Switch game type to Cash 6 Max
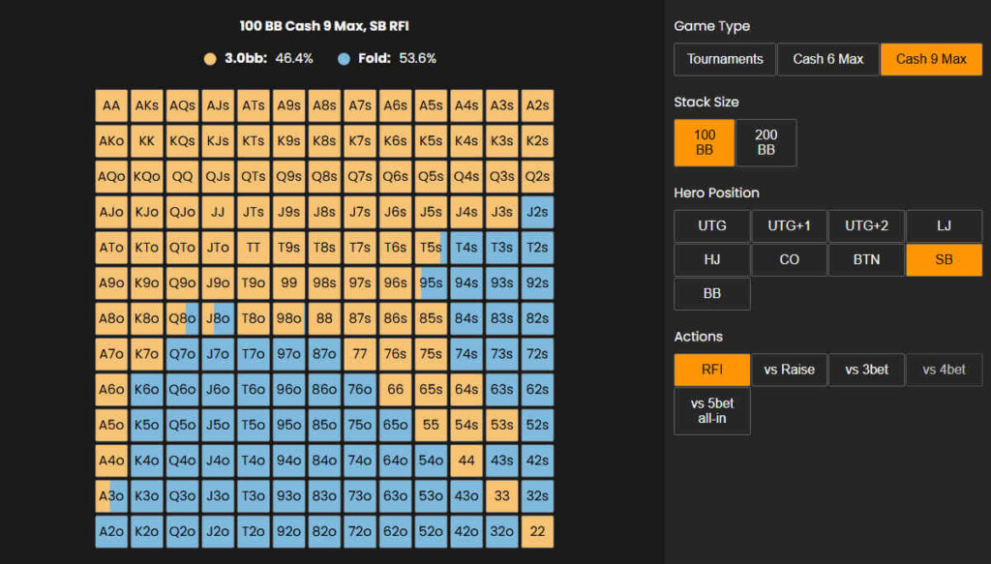The image size is (991, 564). tap(828, 59)
